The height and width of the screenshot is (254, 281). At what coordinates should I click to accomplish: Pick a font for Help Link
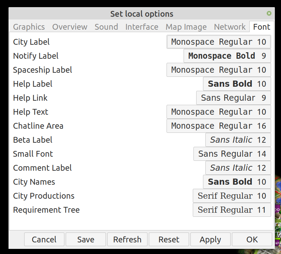[x=233, y=98]
